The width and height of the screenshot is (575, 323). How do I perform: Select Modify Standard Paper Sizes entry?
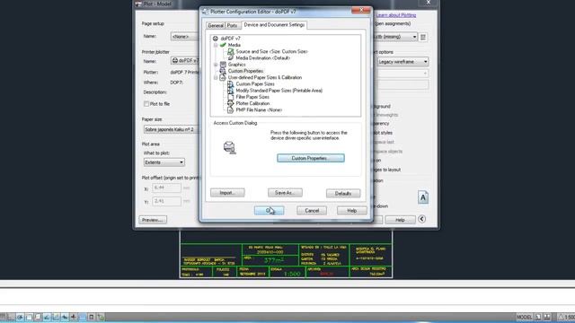(x=279, y=91)
